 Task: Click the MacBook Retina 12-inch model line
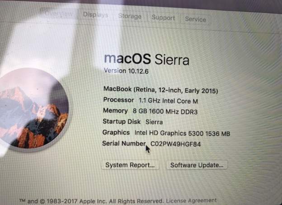coord(160,90)
